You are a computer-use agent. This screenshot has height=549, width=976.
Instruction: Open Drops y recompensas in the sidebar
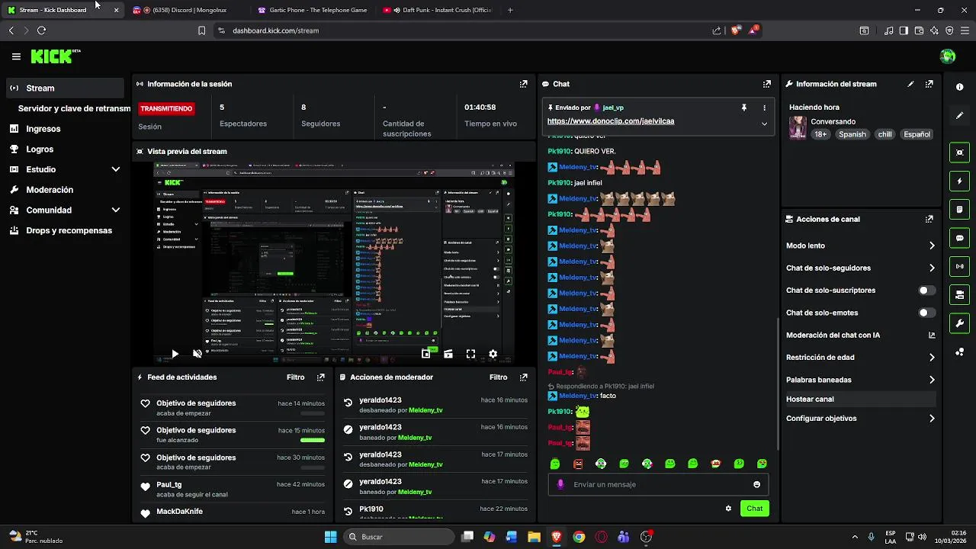click(x=65, y=230)
